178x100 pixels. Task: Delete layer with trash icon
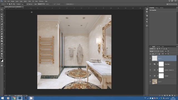175,96
